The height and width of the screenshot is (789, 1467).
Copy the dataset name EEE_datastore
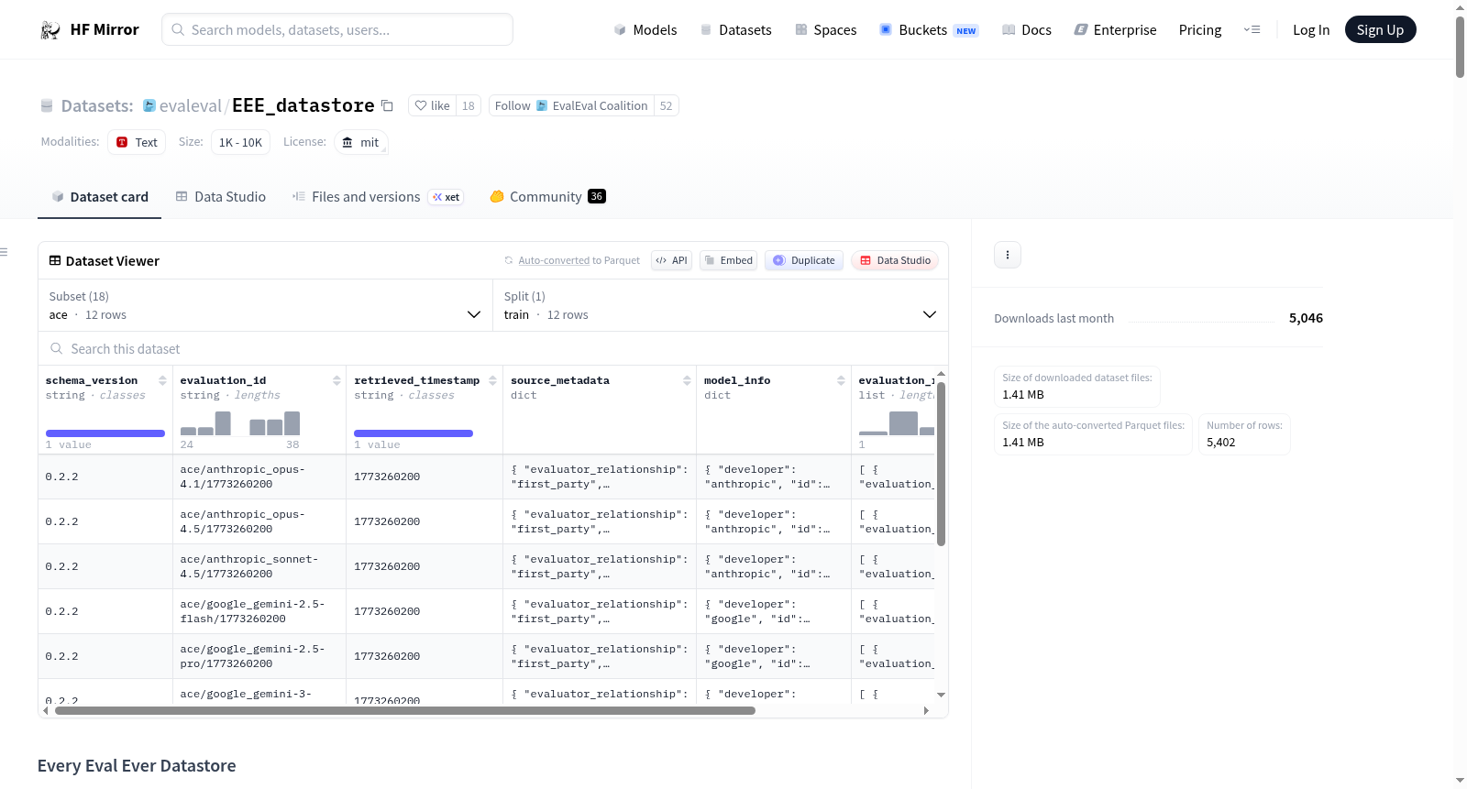387,106
